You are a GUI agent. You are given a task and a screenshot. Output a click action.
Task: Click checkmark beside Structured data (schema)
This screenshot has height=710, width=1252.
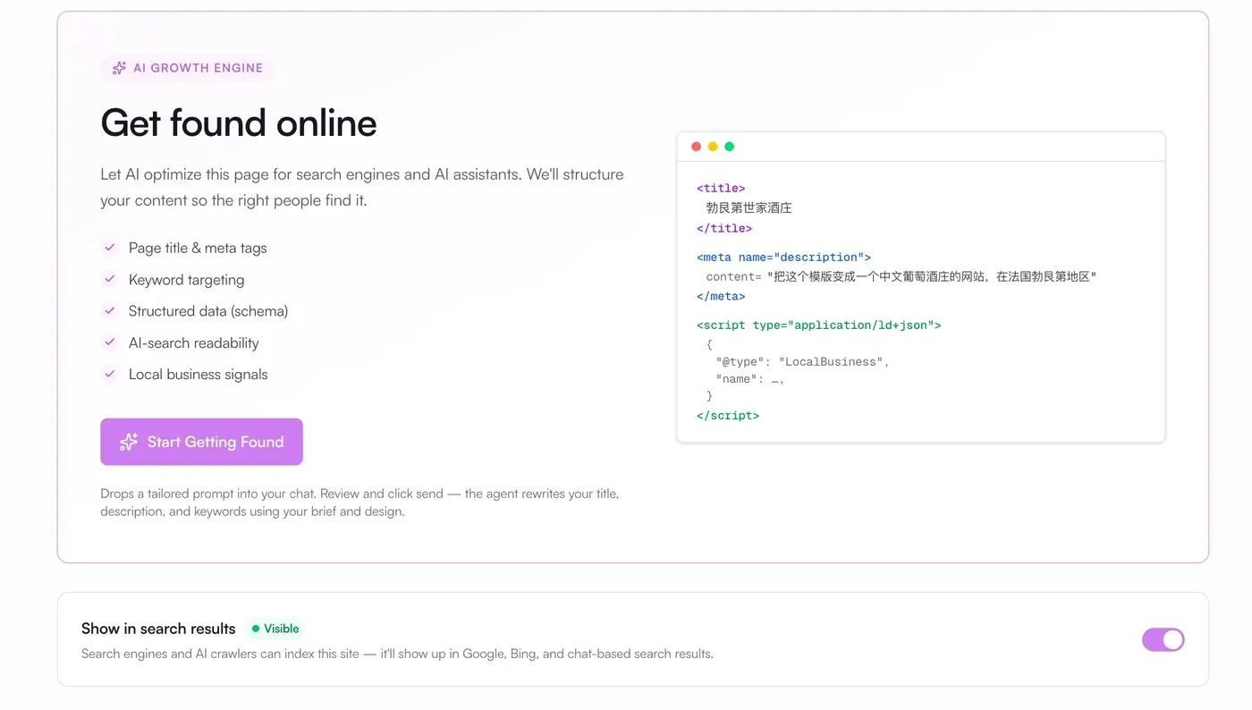click(x=109, y=310)
